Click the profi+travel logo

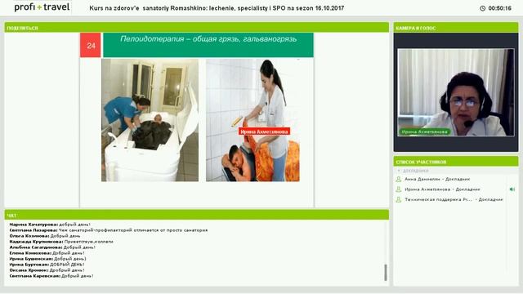(x=42, y=7)
